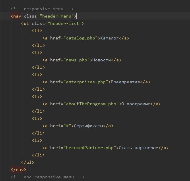This screenshot has height=181, width=190.
Task: Click the </li> tag below the Сертификаты link
Action: click(x=38, y=133)
